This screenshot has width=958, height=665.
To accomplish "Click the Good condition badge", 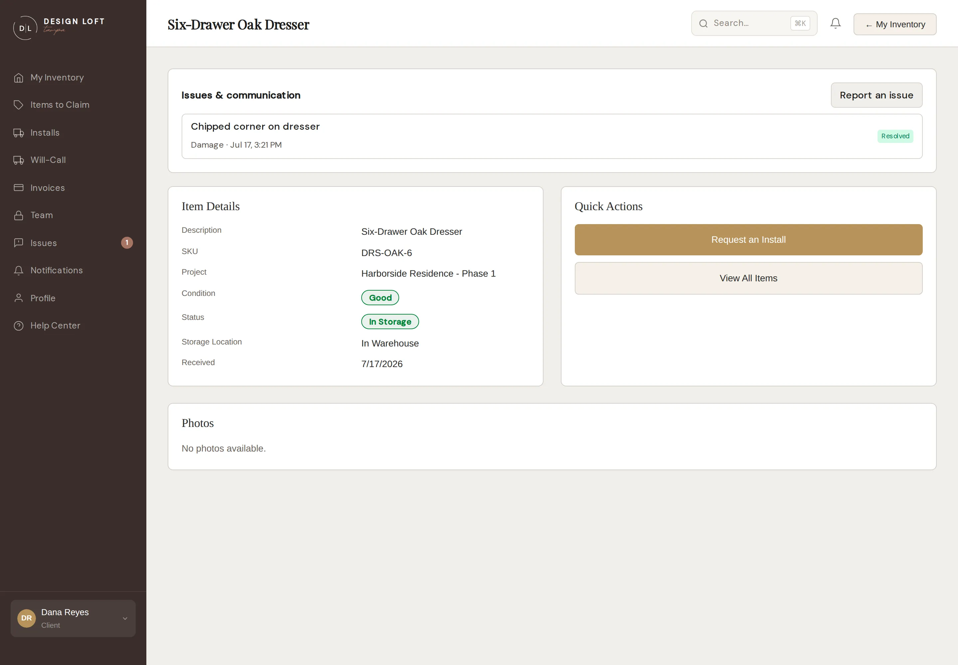I will pos(380,298).
